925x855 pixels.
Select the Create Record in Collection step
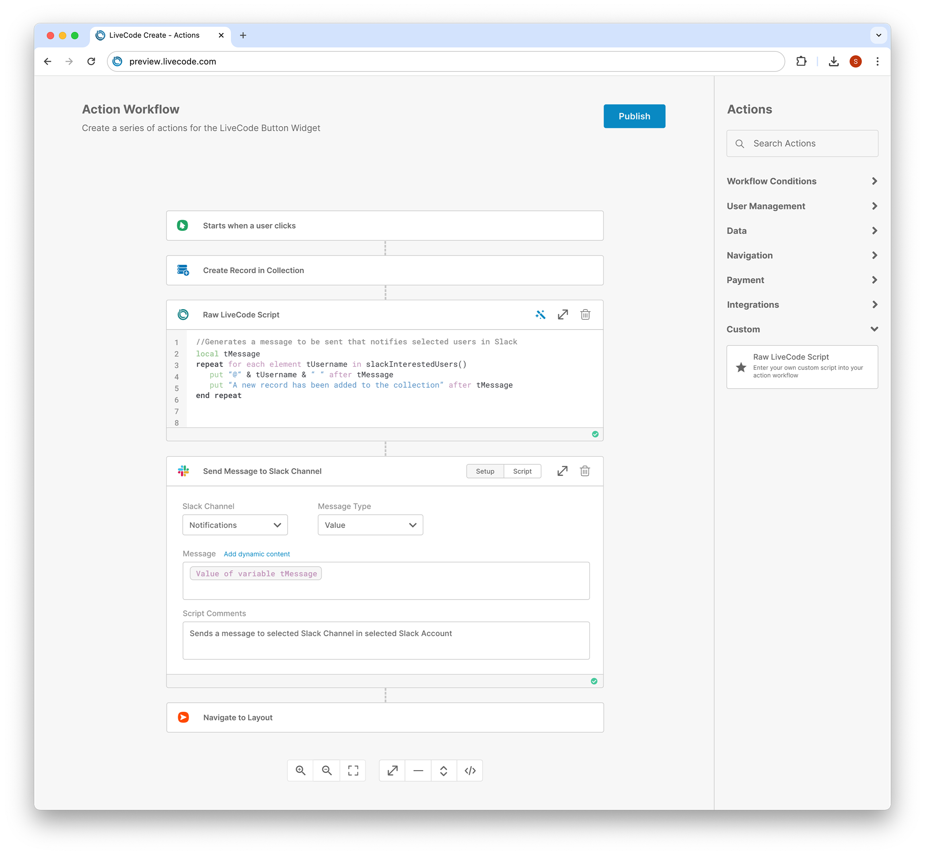pos(384,270)
